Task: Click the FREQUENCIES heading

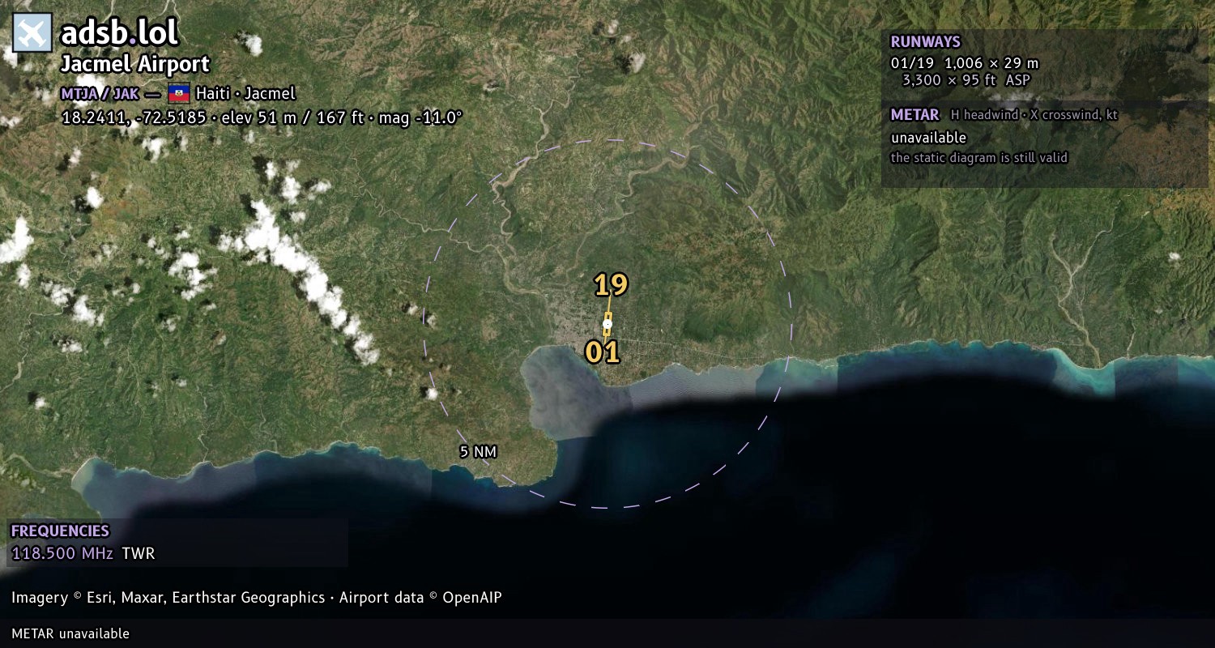Action: coord(60,531)
